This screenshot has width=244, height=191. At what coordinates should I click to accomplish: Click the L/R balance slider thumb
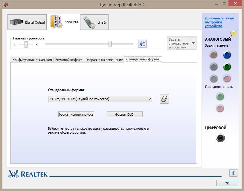point(26,44)
